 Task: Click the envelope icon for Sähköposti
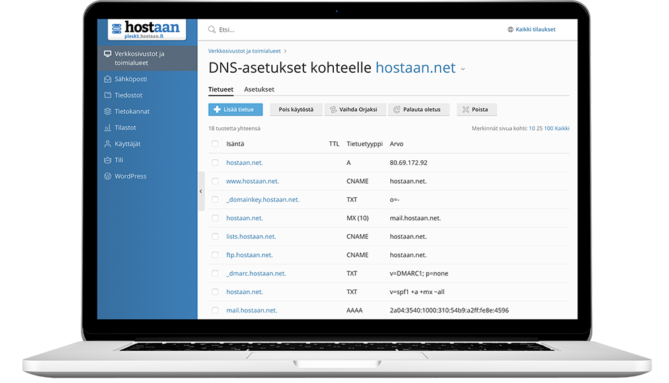click(108, 79)
